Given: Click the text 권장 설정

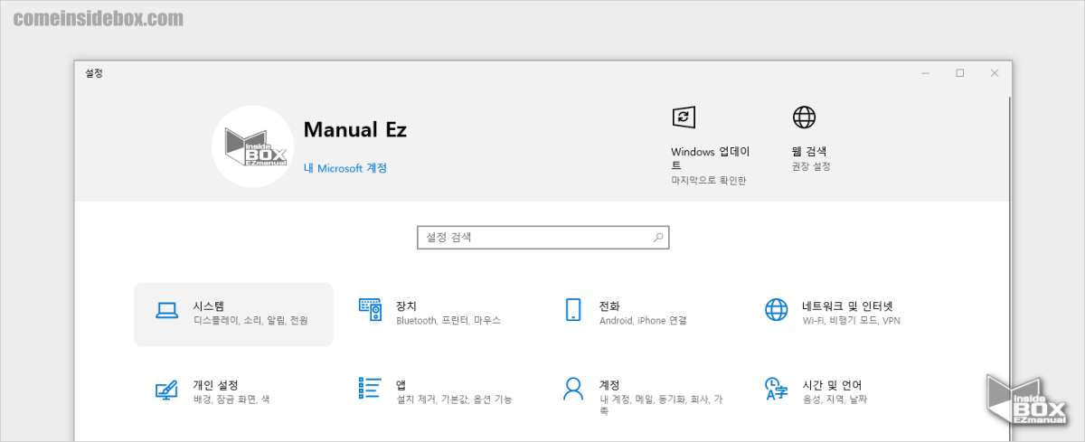Looking at the screenshot, I should [x=811, y=166].
